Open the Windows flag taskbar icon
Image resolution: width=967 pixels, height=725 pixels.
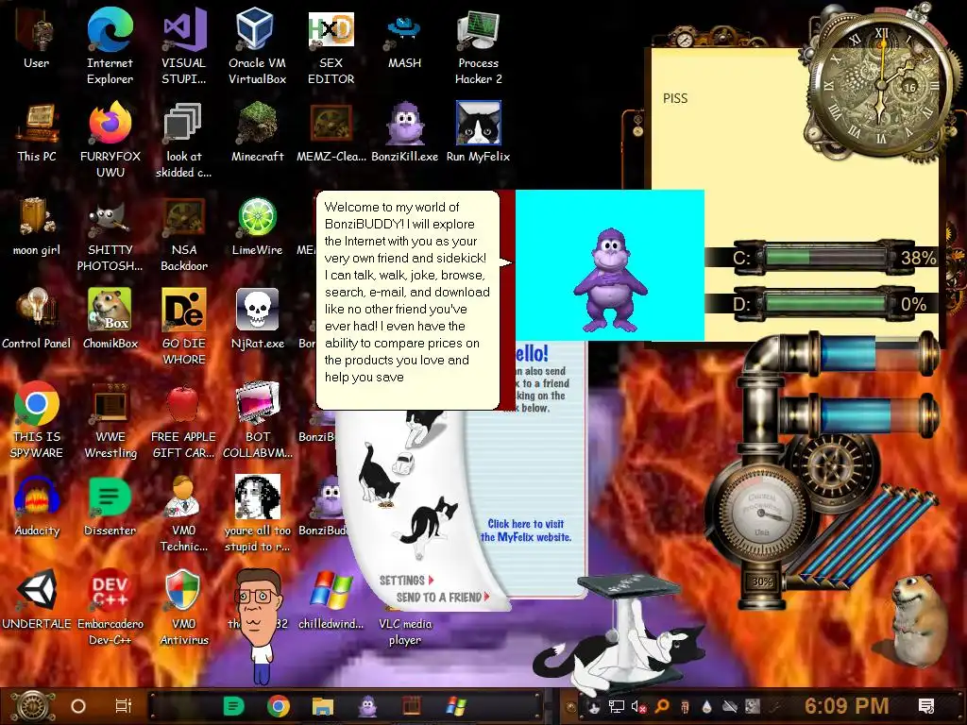[x=456, y=706]
